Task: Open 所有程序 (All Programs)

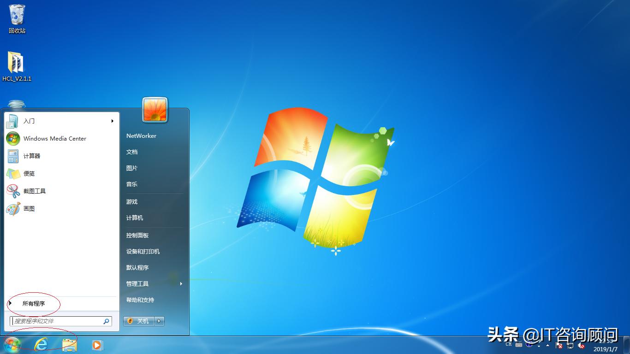Action: [34, 303]
